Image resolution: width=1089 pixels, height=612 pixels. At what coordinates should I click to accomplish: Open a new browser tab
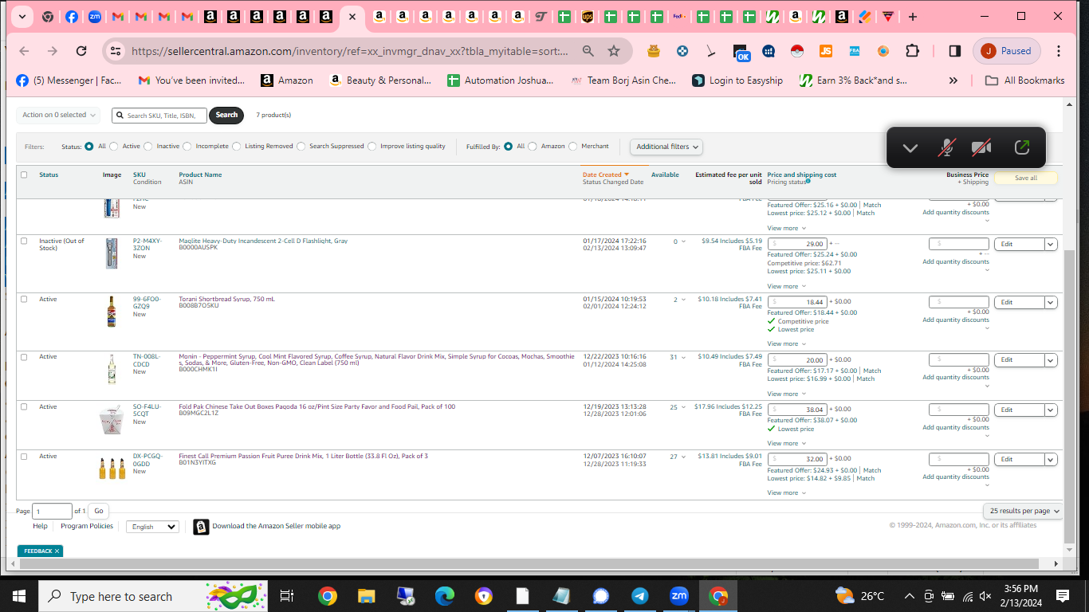point(912,17)
